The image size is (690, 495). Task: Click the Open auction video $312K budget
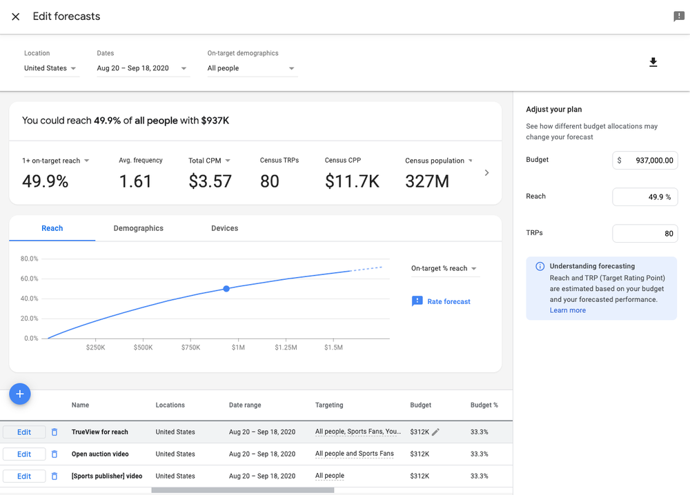pyautogui.click(x=420, y=454)
